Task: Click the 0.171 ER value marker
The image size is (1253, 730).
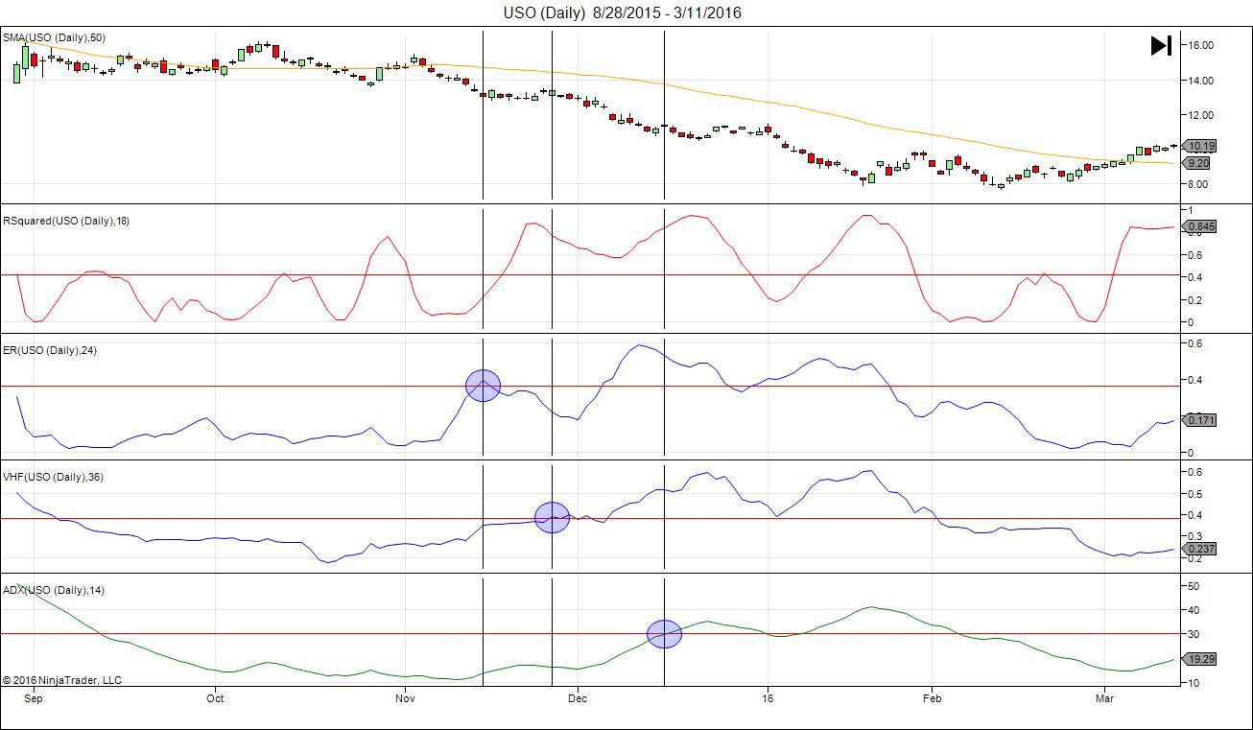Action: (1201, 419)
